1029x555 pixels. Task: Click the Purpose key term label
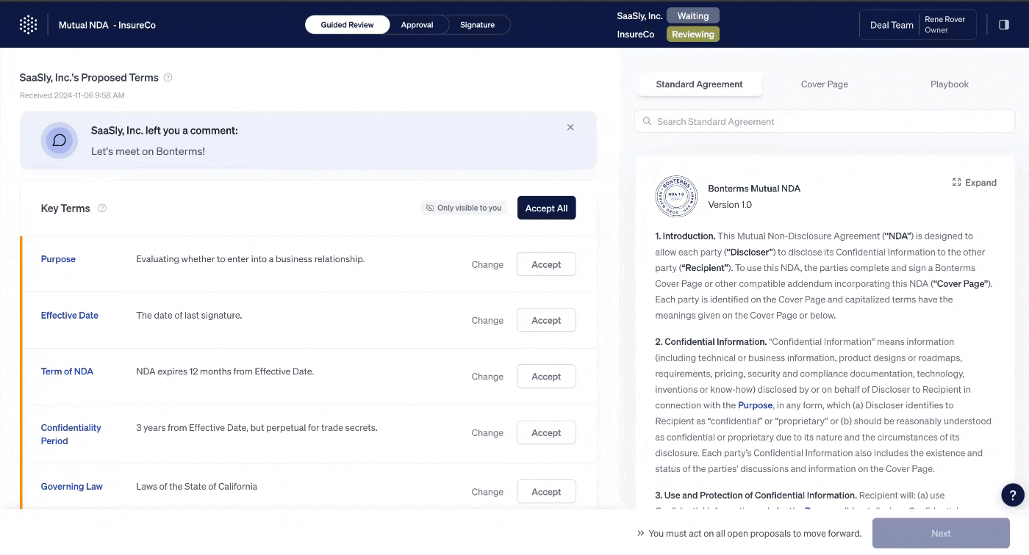point(58,259)
